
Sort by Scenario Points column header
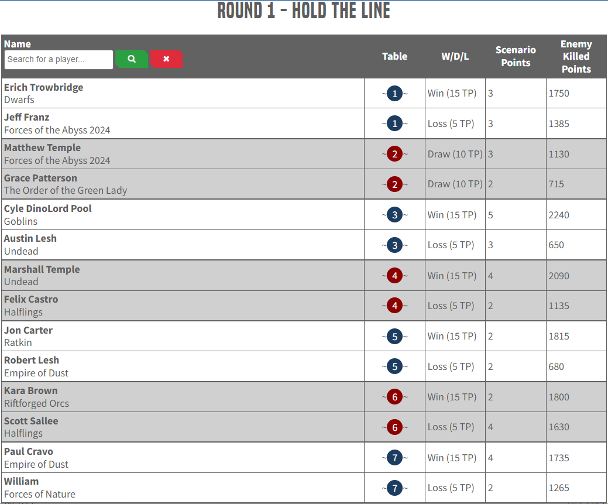point(516,57)
